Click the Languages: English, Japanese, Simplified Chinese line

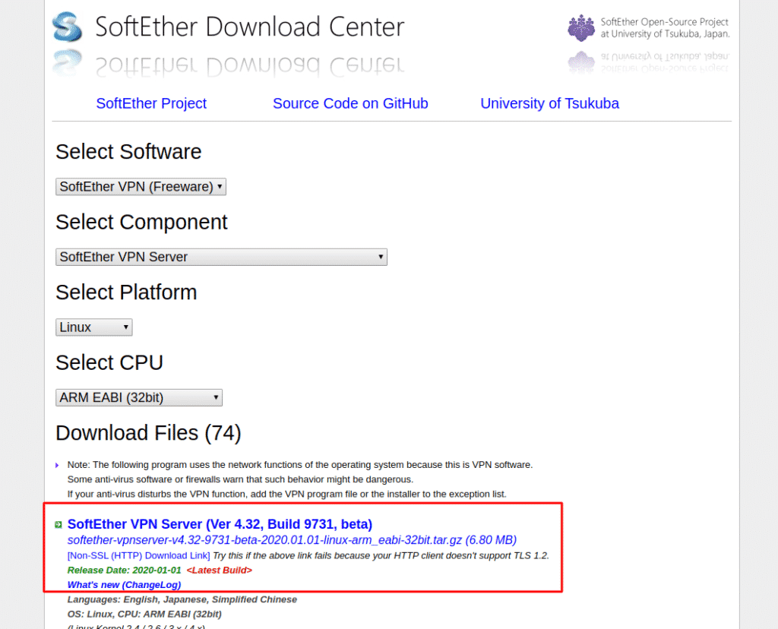(182, 599)
